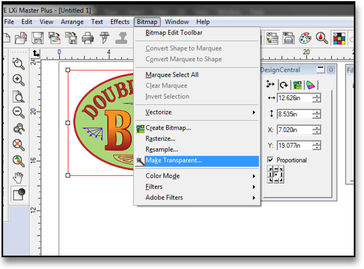This screenshot has height=269, width=364.
Task: Click the Zoom Previous binoculars tool
Action: point(18,129)
